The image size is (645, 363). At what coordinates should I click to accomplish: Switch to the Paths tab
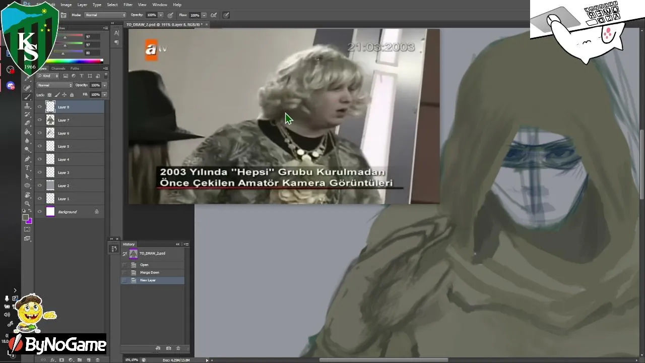(x=75, y=68)
